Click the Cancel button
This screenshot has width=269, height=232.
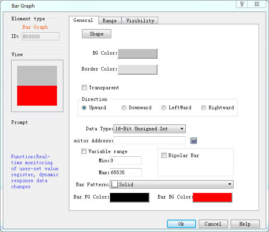pyautogui.click(x=213, y=224)
